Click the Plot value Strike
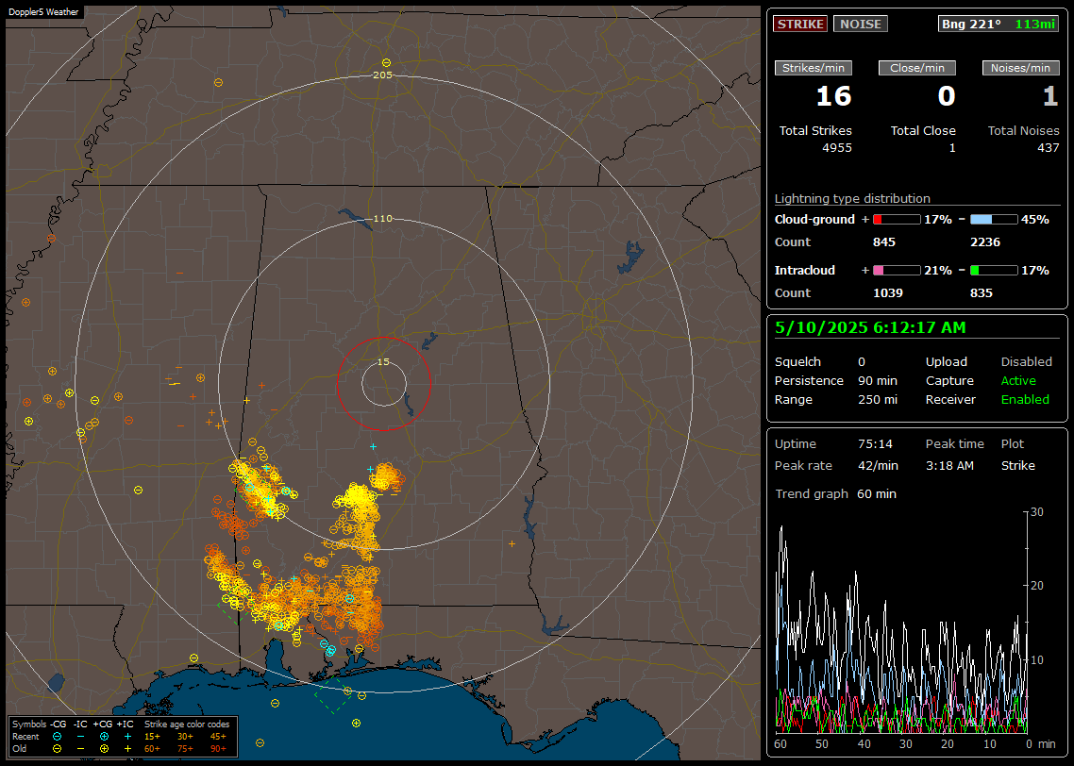Viewport: 1074px width, 766px height. click(1017, 465)
